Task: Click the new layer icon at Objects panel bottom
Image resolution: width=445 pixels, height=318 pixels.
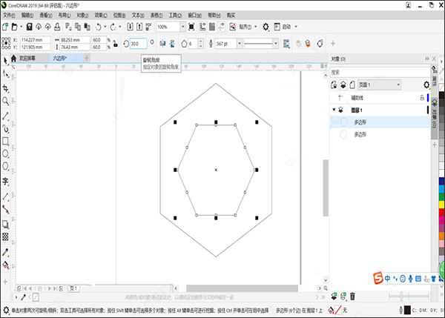Action: pyautogui.click(x=334, y=297)
